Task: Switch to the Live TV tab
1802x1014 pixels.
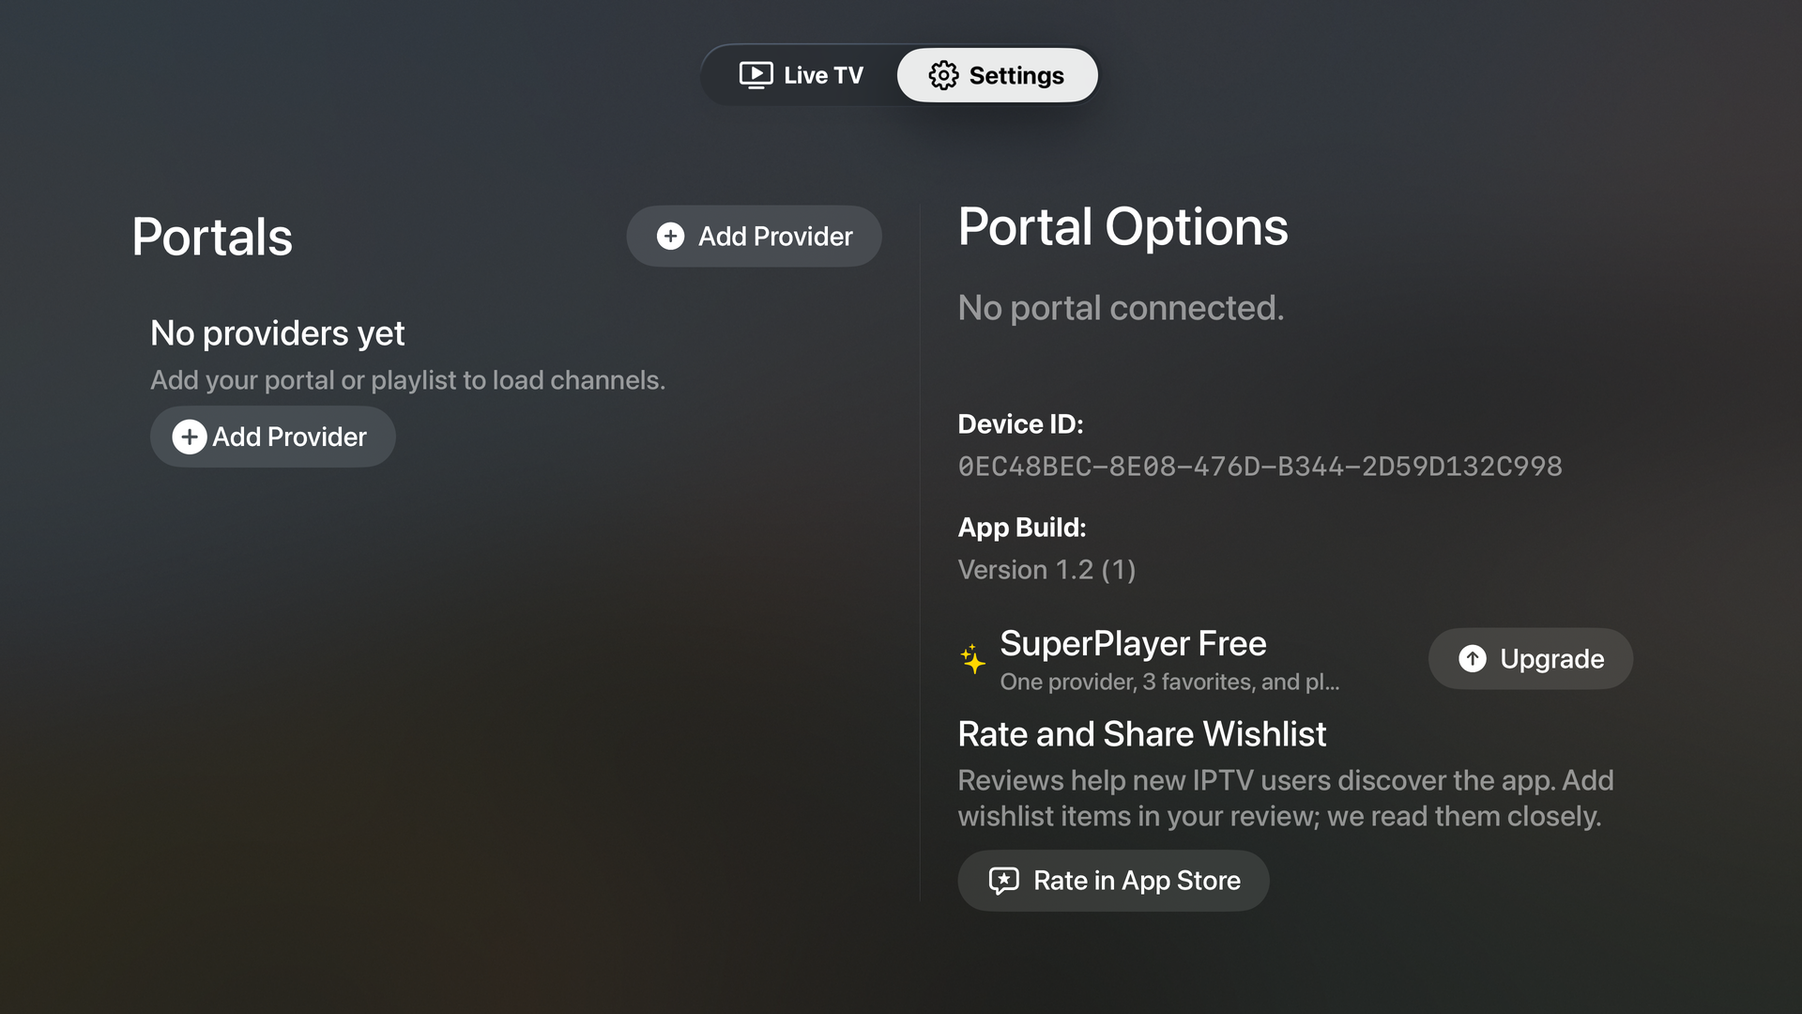Action: (801, 75)
